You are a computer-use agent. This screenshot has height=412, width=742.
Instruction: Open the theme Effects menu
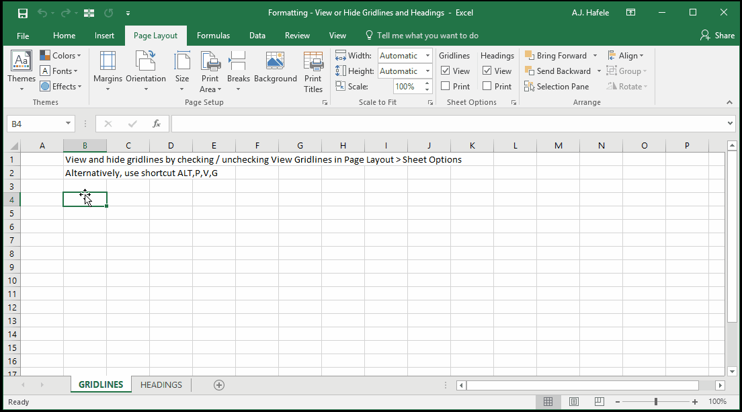click(61, 87)
